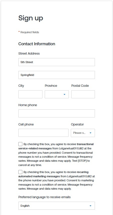
Task: Click the address field containing "Springfield"
Action: [x=56, y=75]
